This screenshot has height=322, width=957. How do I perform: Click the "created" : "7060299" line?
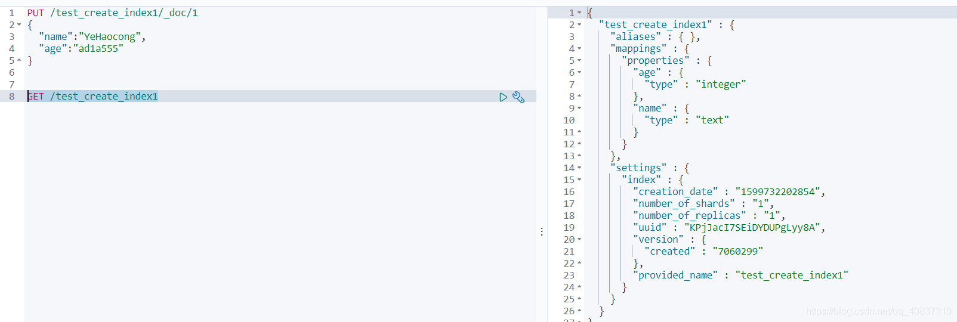click(x=704, y=251)
